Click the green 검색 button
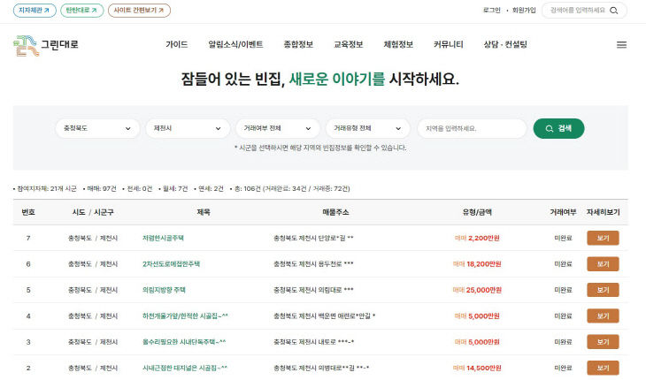646x380 pixels. click(x=558, y=128)
